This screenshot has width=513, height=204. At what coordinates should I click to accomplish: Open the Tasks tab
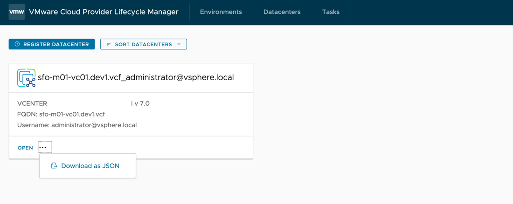[x=331, y=12]
